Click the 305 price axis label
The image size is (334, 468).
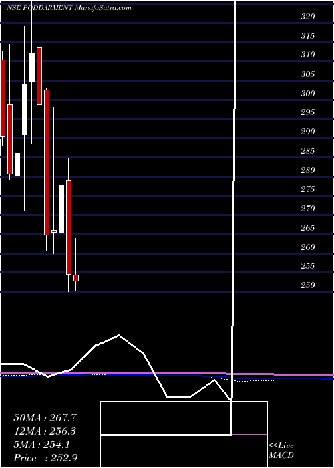(x=307, y=74)
